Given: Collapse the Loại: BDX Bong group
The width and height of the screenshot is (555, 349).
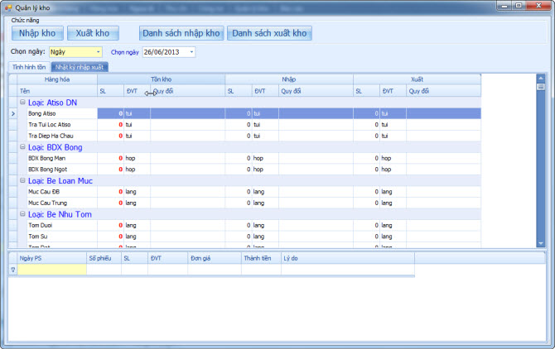Looking at the screenshot, I should (22, 147).
